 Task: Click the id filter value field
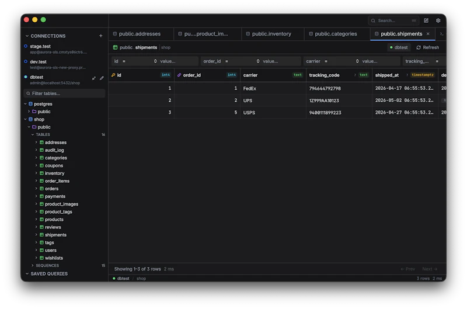(178, 61)
